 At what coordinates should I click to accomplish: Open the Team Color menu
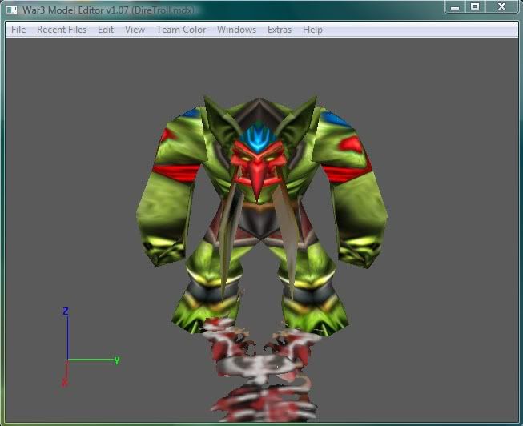pos(181,30)
